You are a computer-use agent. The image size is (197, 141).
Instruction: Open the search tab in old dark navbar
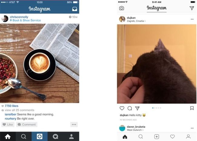click(24, 136)
